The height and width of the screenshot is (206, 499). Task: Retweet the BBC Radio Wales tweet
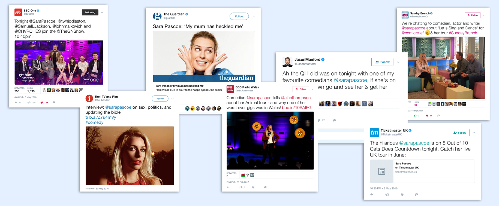(241, 187)
